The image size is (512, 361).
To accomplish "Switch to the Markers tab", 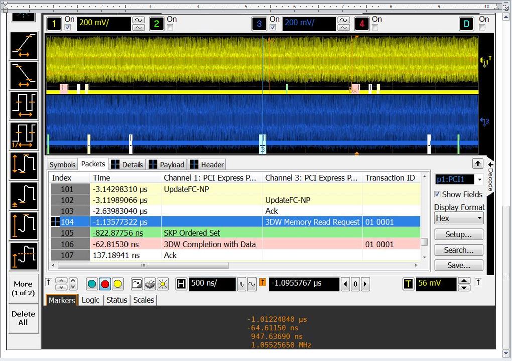I will tap(62, 300).
